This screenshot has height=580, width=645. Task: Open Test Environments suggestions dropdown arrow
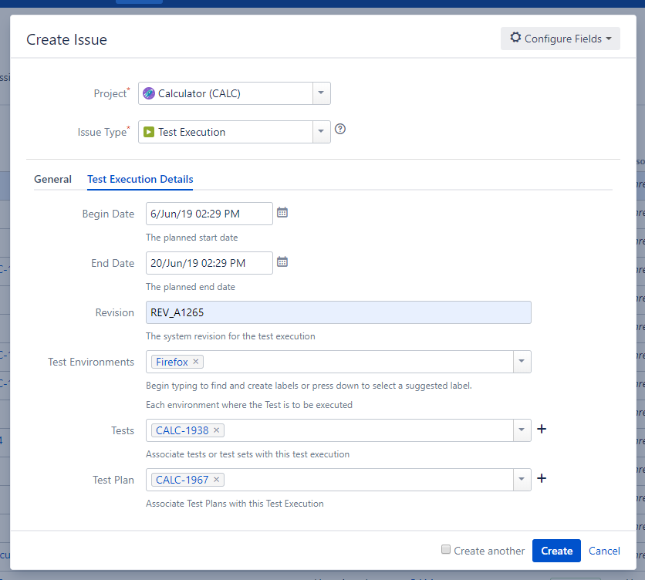click(x=522, y=362)
